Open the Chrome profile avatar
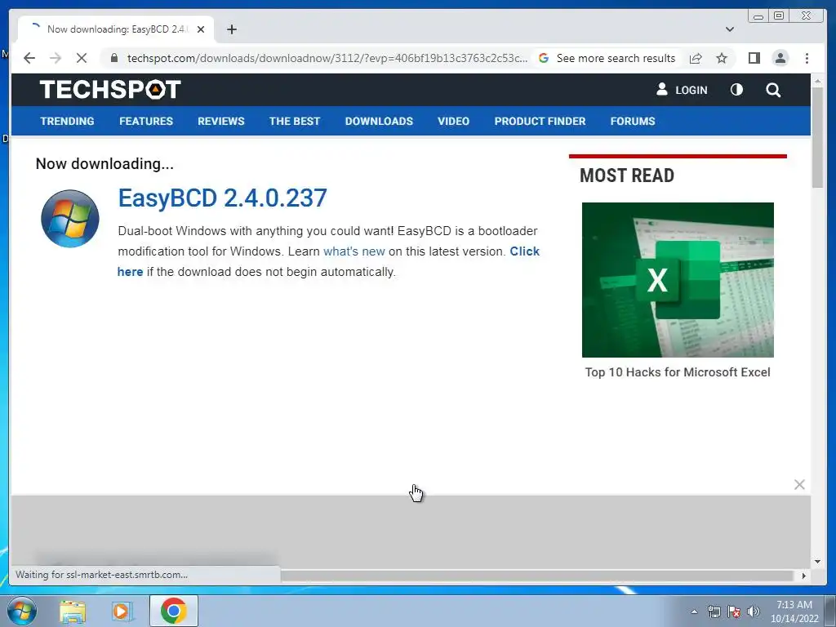 tap(780, 58)
